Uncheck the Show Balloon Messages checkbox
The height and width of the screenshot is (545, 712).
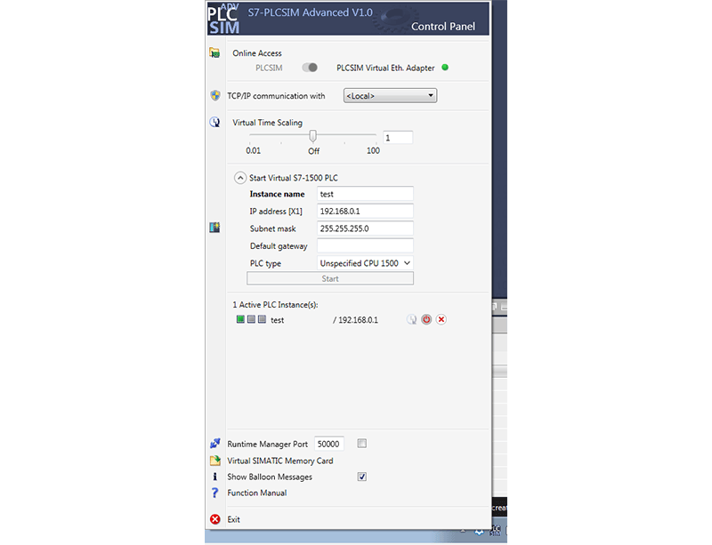tap(362, 477)
